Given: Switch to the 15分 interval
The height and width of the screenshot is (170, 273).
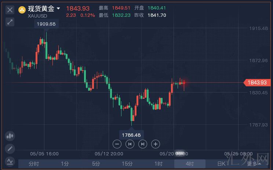Looking at the screenshot, I should [127, 164].
